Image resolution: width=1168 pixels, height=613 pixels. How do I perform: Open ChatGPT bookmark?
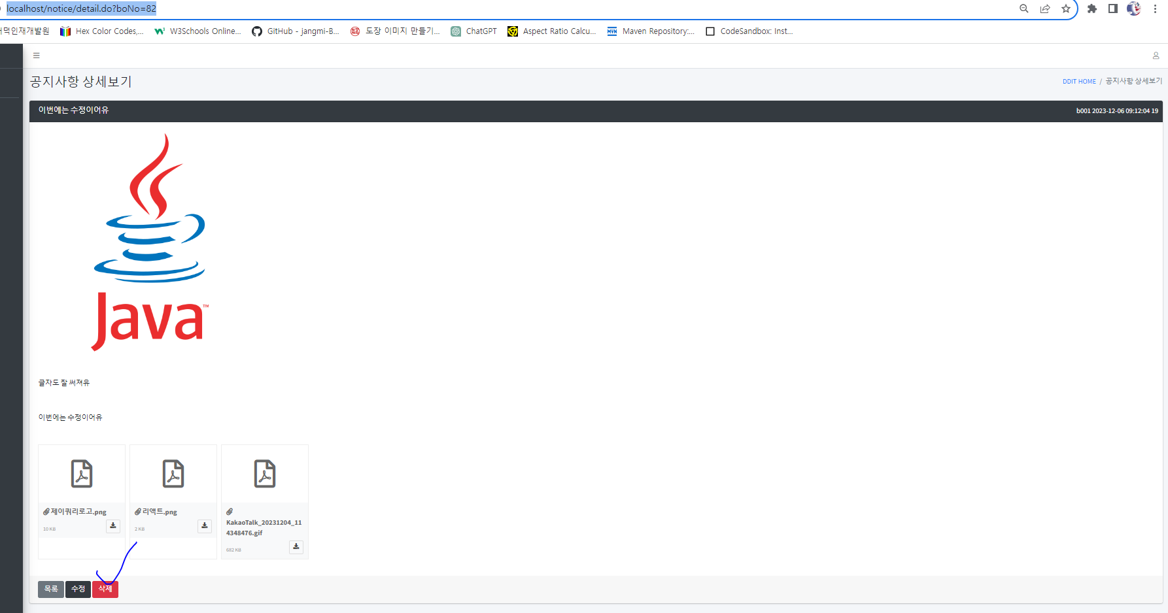click(474, 31)
